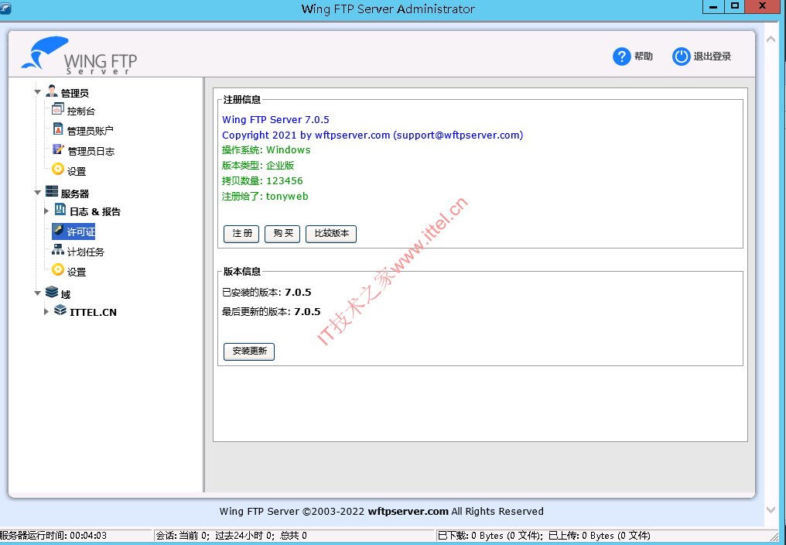Viewport: 786px width, 545px height.
Task: Select the 管理员 person icon in tree
Action: click(52, 91)
